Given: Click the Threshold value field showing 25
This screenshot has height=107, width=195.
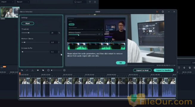Looking at the screenshot, I should 54,33.
